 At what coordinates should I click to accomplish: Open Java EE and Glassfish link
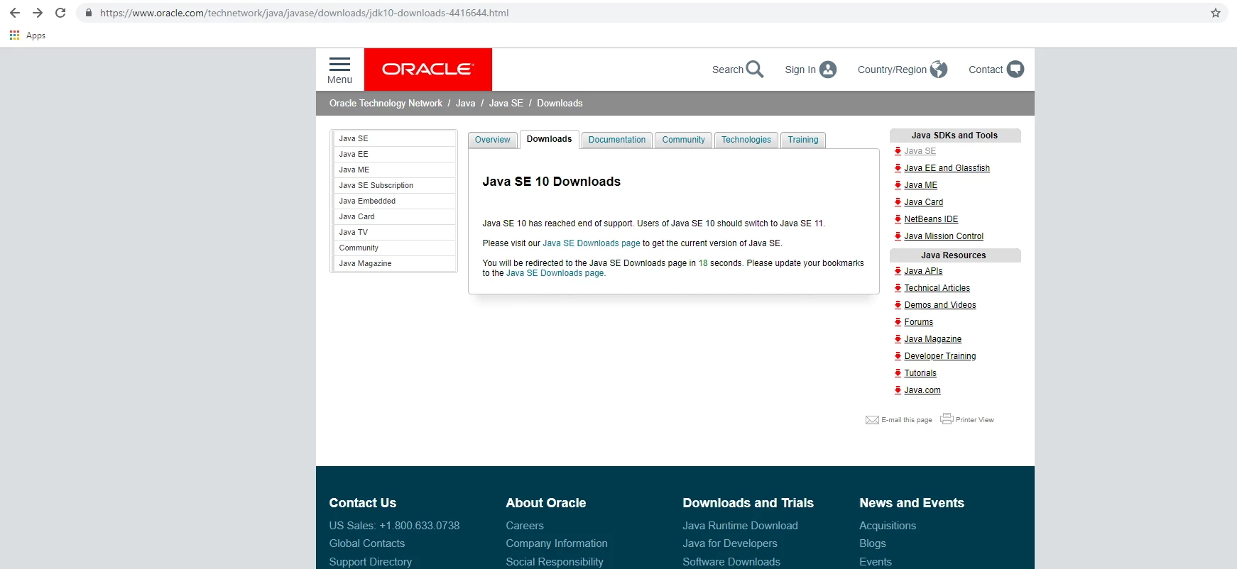[x=947, y=168]
